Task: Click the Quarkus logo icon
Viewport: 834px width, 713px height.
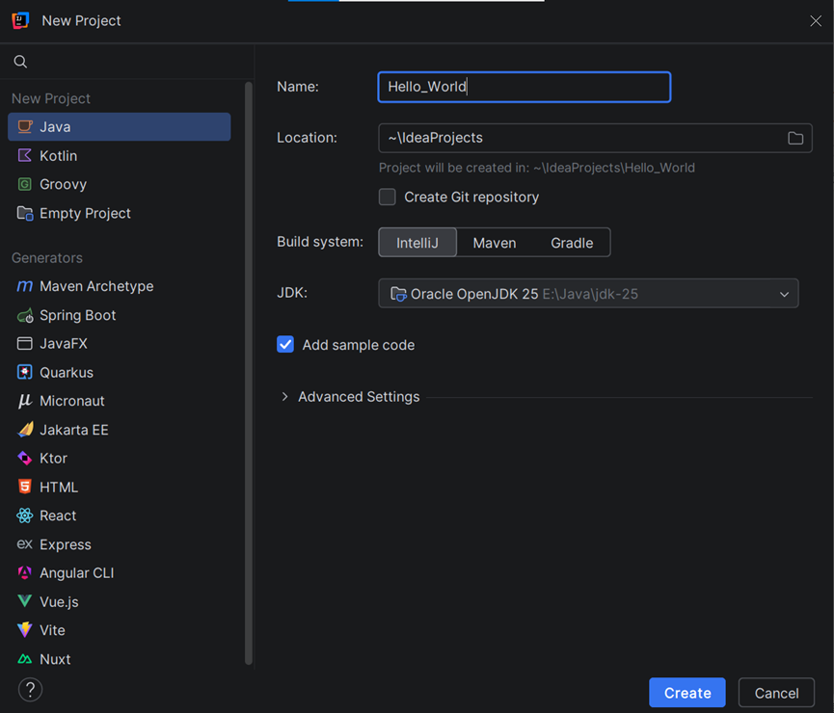Action: click(25, 372)
